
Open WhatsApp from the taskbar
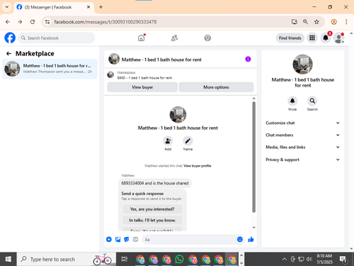pos(179,259)
